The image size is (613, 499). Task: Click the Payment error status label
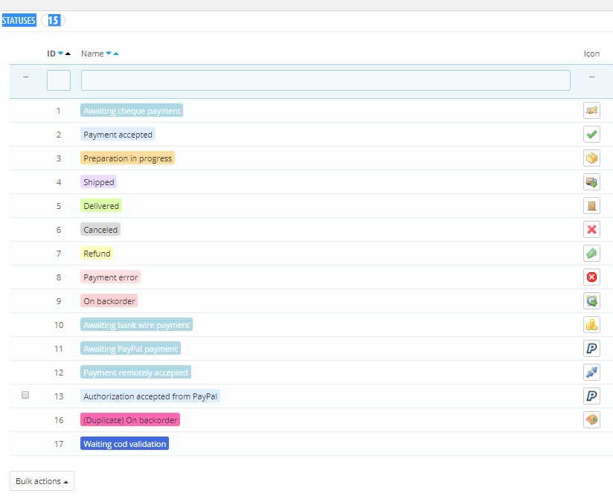pos(110,277)
